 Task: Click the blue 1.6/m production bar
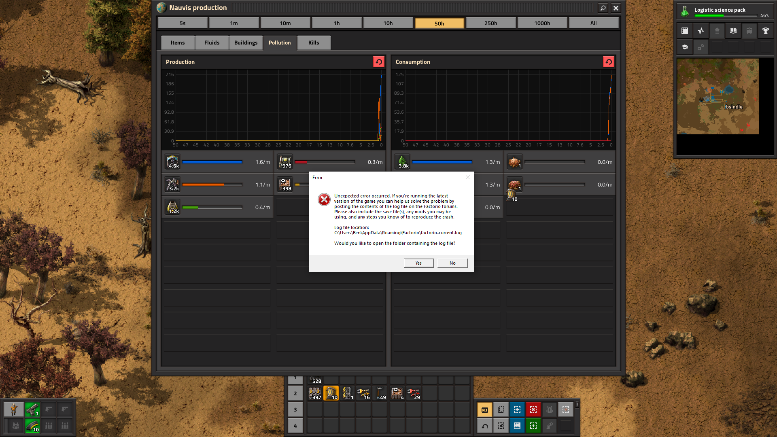click(x=212, y=162)
